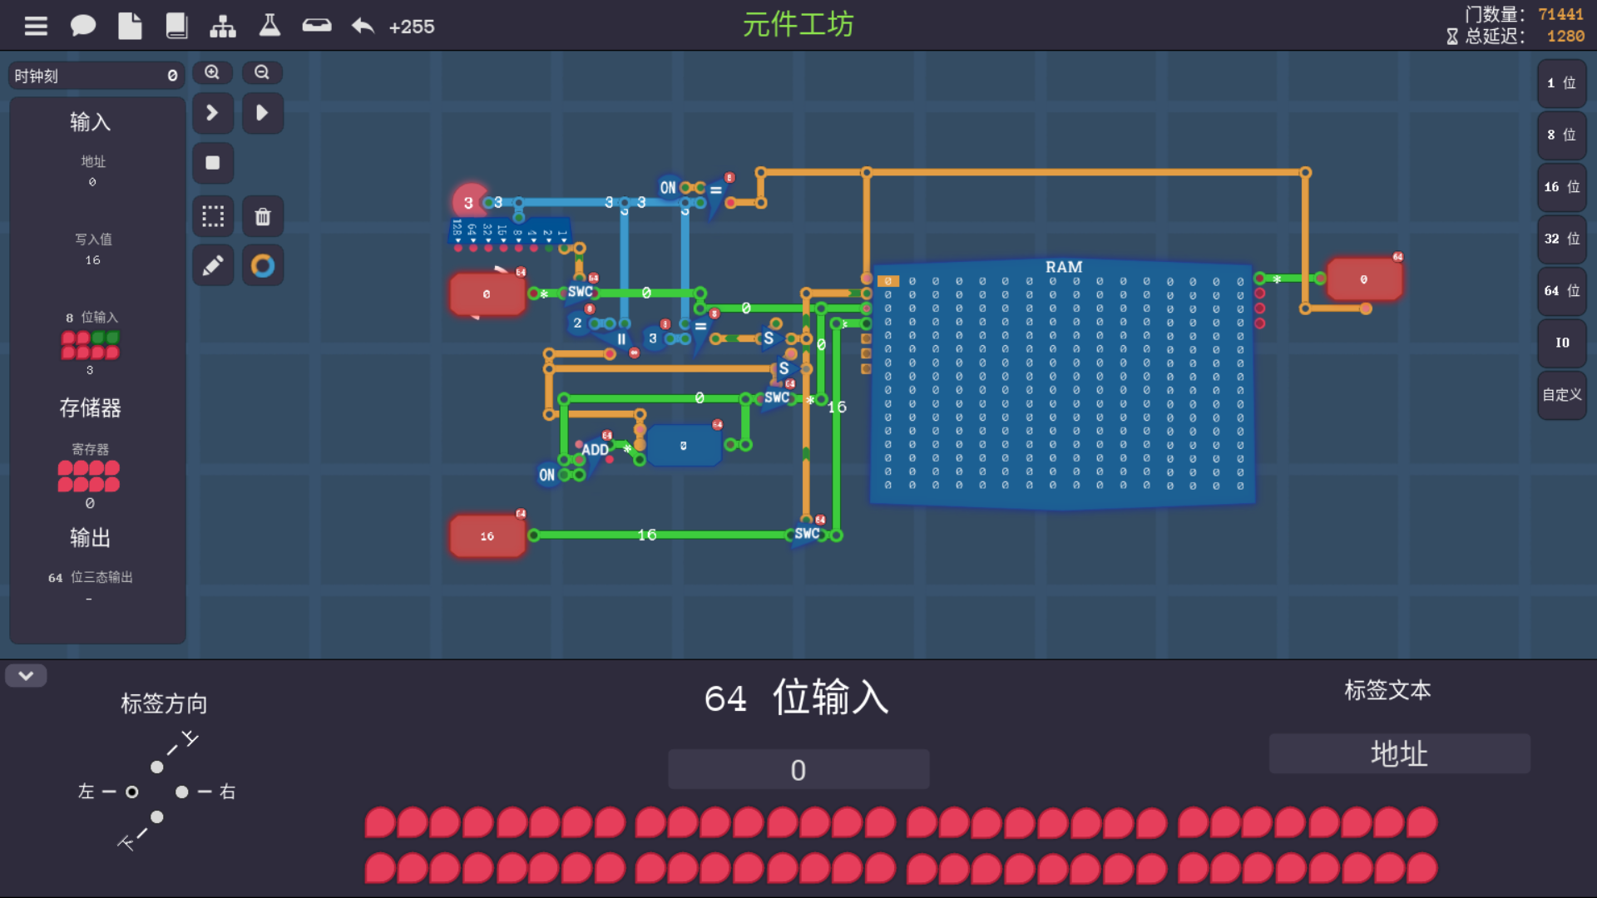Image resolution: width=1597 pixels, height=898 pixels.
Task: Open the wire color ring picker
Action: [x=262, y=265]
